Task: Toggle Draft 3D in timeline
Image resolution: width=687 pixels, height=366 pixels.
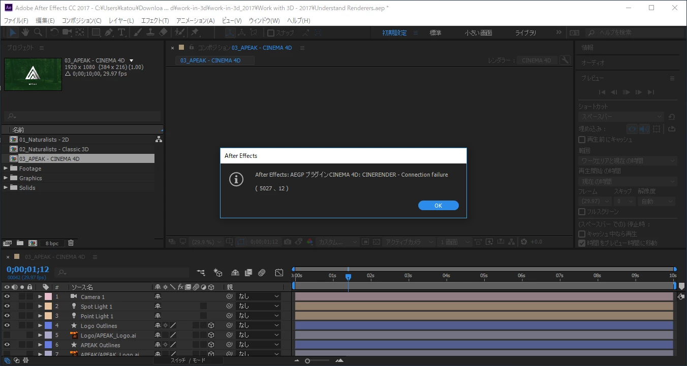Action: pos(218,273)
